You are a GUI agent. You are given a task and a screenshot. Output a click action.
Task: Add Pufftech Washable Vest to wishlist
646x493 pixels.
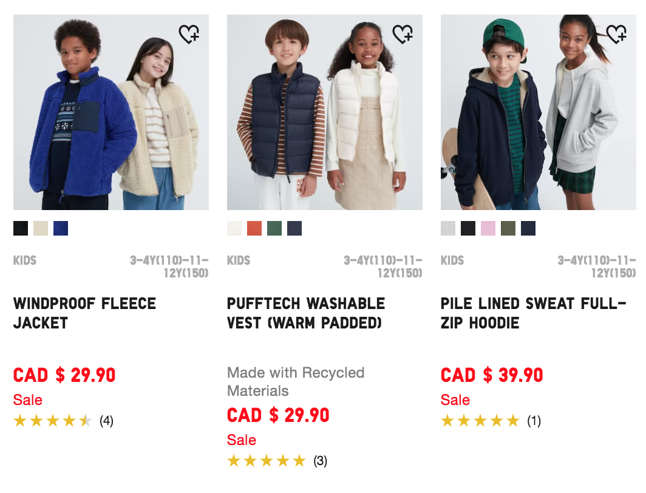click(x=403, y=35)
